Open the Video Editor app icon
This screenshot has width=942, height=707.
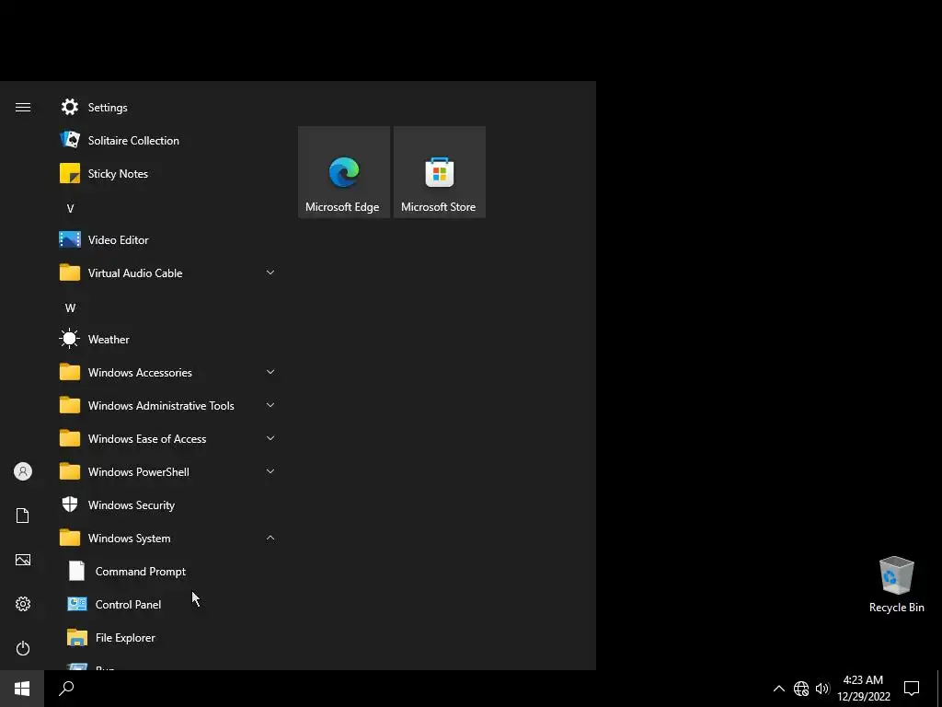click(70, 240)
